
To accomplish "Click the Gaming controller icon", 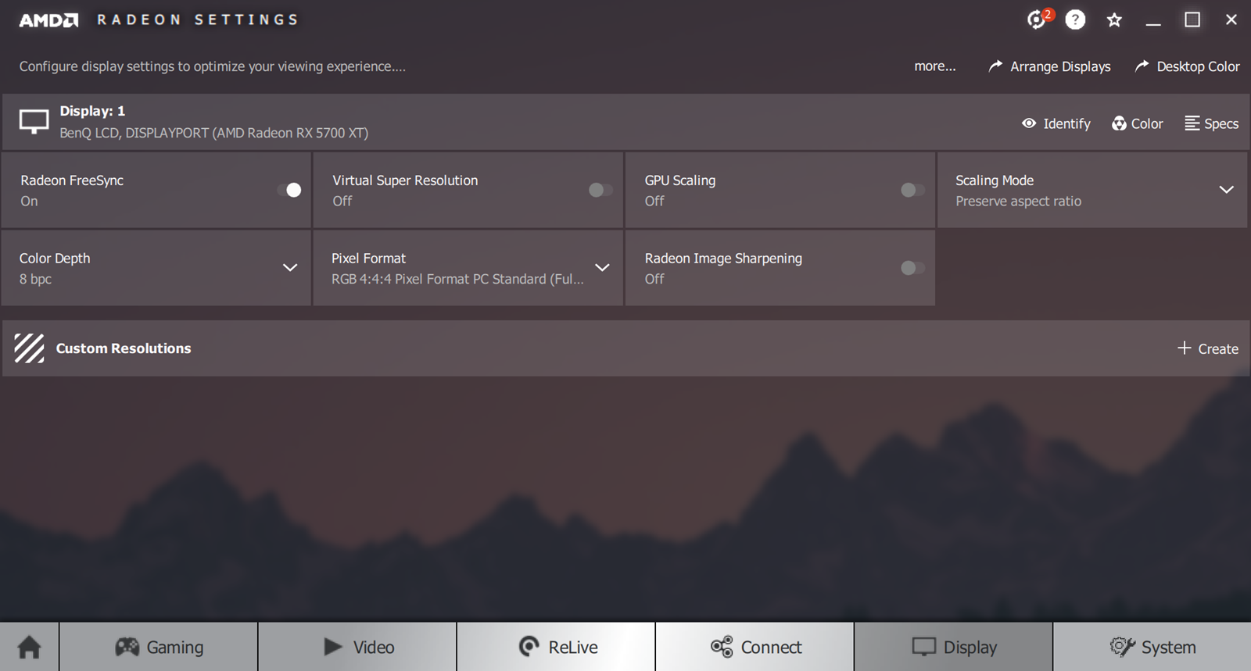I will click(x=127, y=647).
